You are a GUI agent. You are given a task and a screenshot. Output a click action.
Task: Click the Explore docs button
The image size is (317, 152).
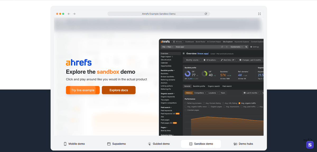point(119,90)
